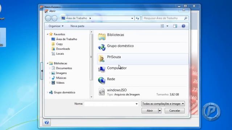Click the 'Arquivos de Imagem' type text
Image resolution: width=232 pixels, height=130 pixels.
click(x=127, y=95)
